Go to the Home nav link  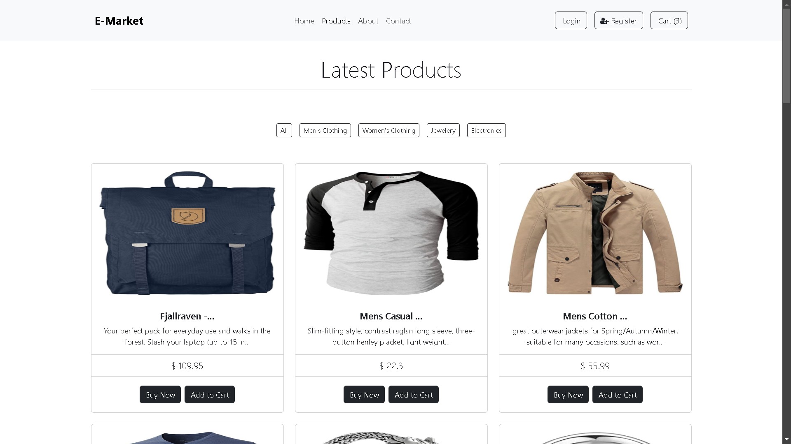(304, 21)
